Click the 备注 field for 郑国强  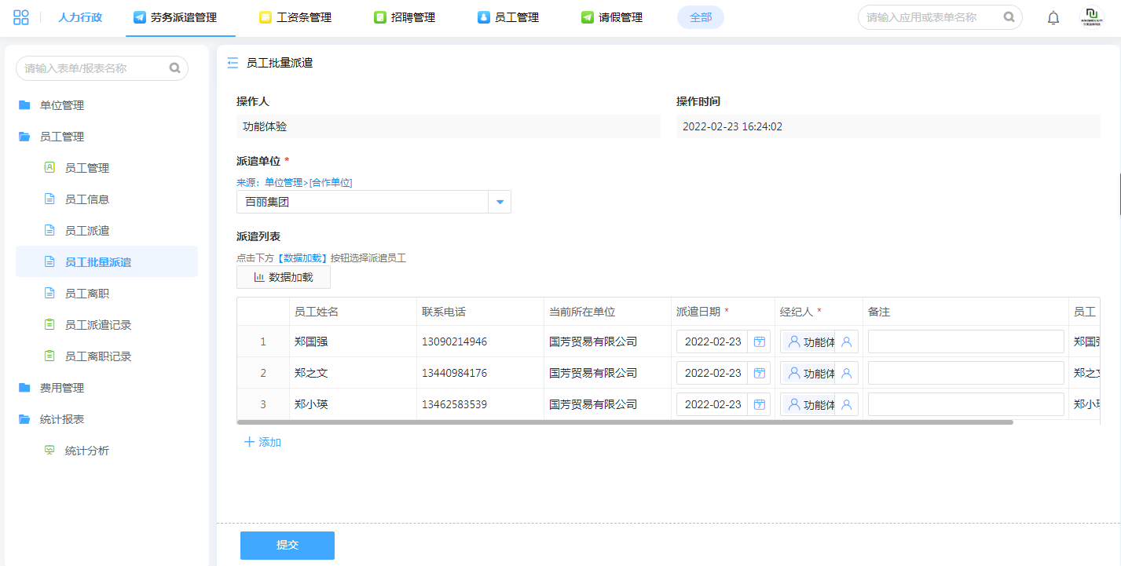coord(965,341)
